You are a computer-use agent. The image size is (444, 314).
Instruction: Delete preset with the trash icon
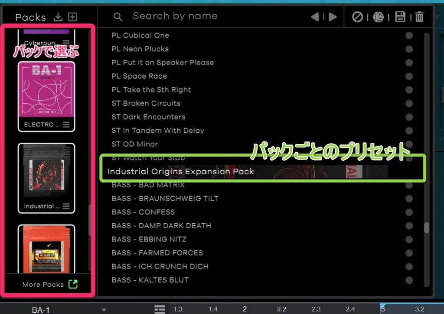[419, 17]
